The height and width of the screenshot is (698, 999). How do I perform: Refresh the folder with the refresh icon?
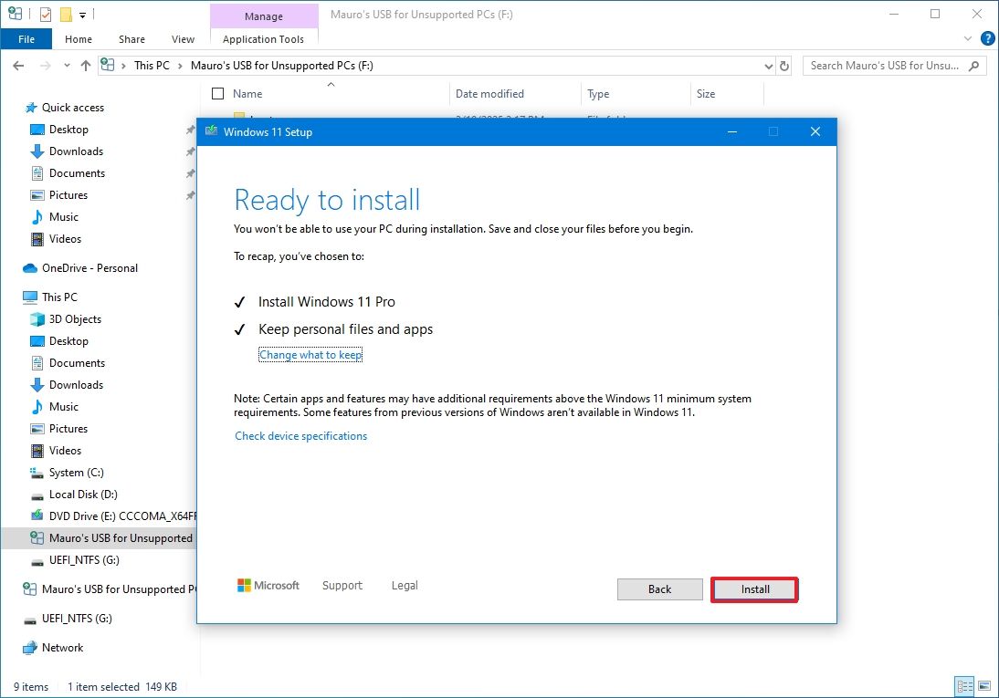(x=783, y=65)
